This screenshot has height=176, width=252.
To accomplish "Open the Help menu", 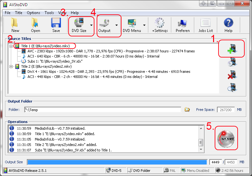I will point(75,13).
